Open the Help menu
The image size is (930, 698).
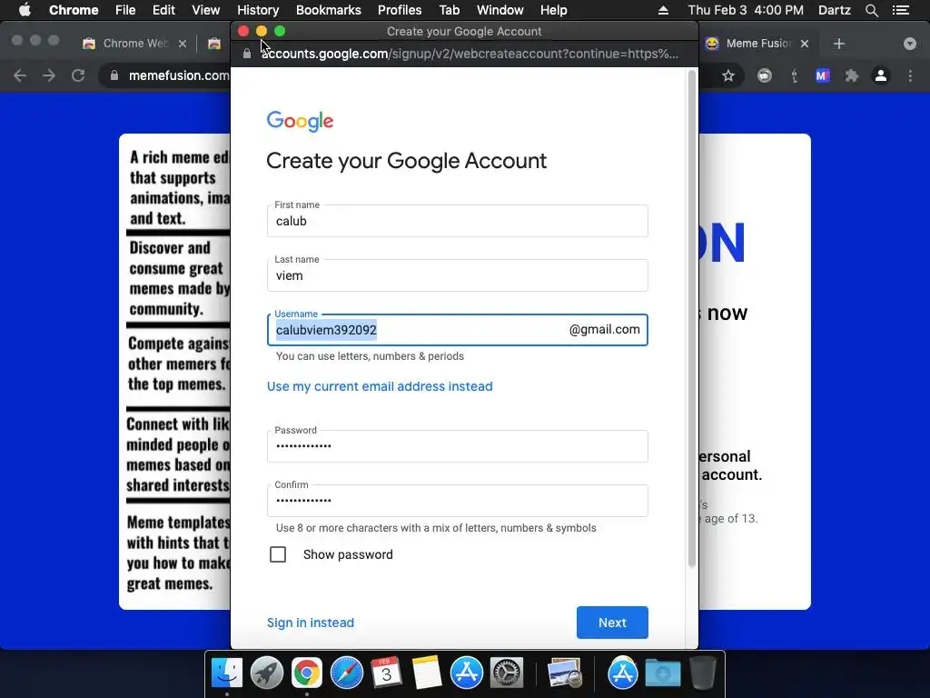click(x=553, y=10)
